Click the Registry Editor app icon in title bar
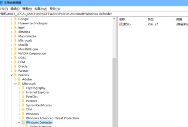188x127 pixels. (x=1, y=2)
